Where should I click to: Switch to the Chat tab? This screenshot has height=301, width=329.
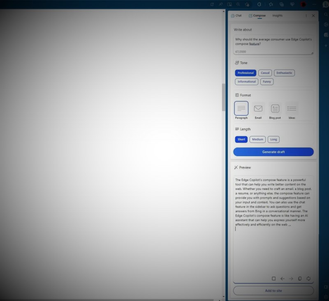pyautogui.click(x=236, y=16)
